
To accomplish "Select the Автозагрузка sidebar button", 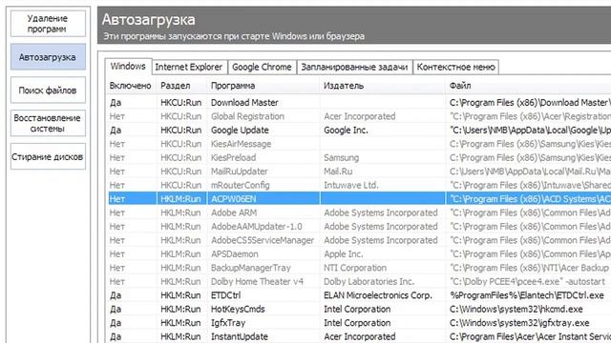I will tap(48, 57).
